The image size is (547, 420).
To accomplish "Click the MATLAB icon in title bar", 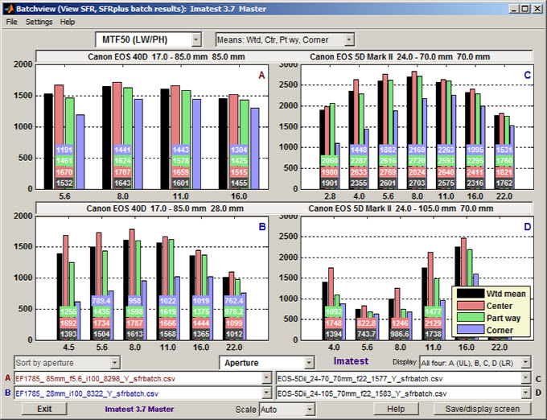I will pyautogui.click(x=8, y=9).
